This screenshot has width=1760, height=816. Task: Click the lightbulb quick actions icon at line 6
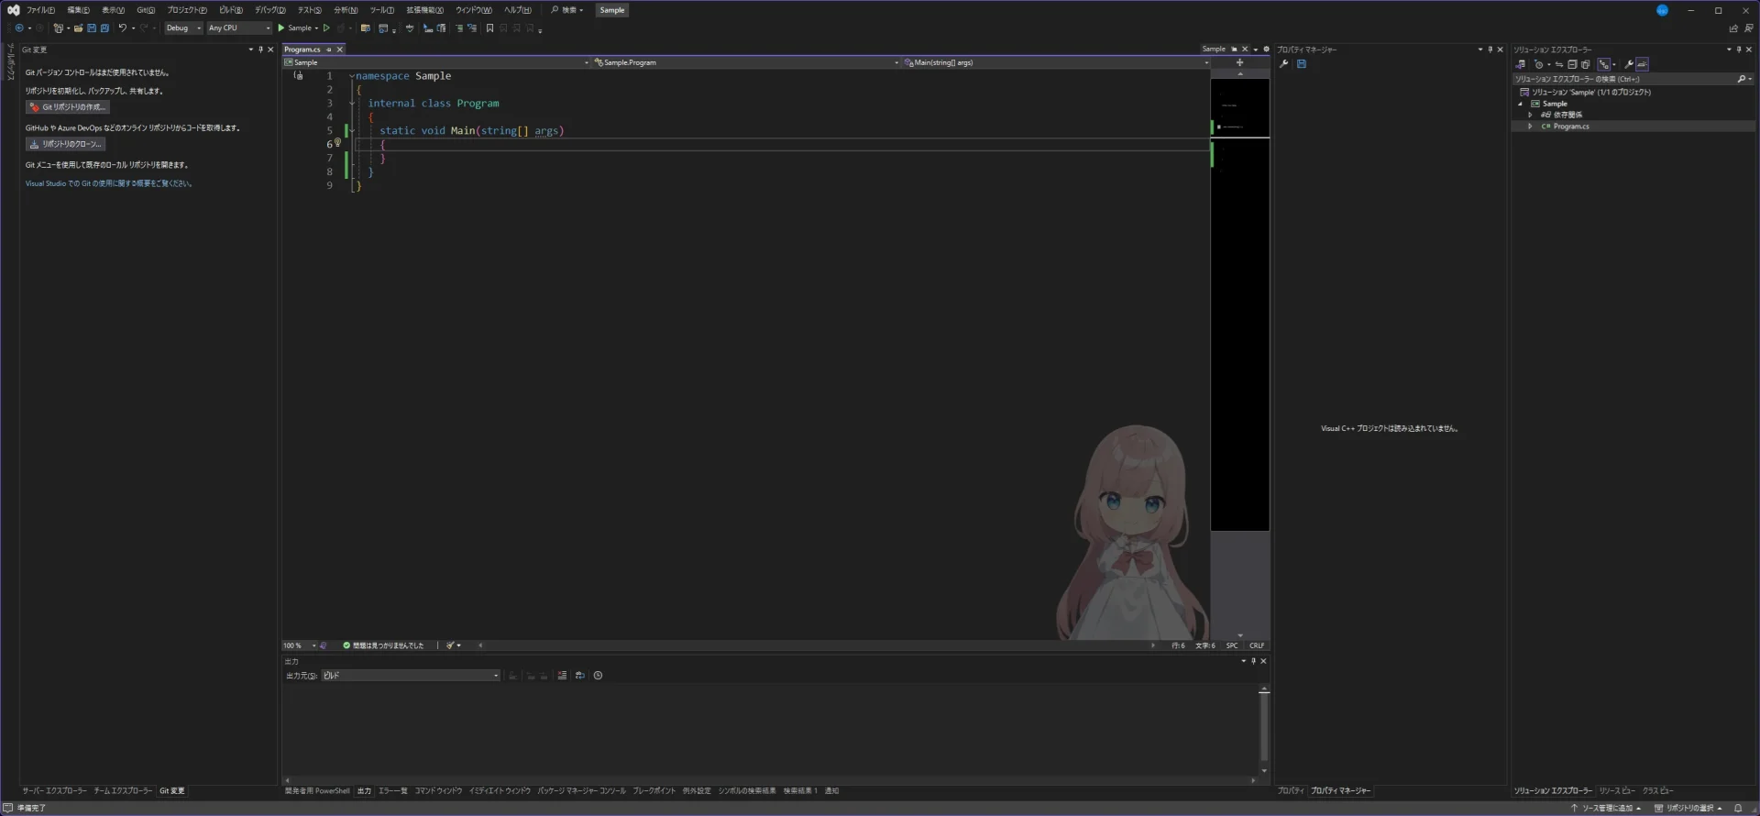tap(338, 143)
